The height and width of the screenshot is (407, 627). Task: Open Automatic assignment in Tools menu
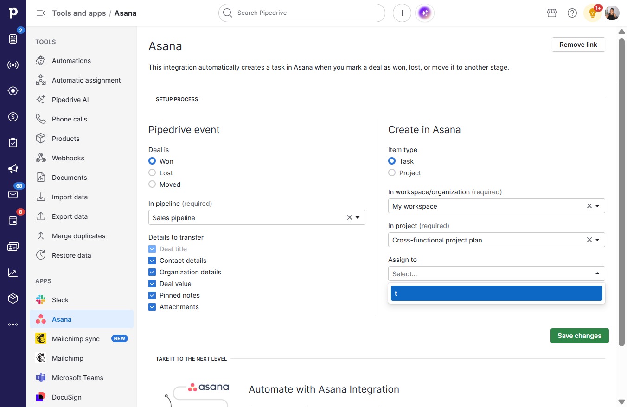pyautogui.click(x=82, y=80)
